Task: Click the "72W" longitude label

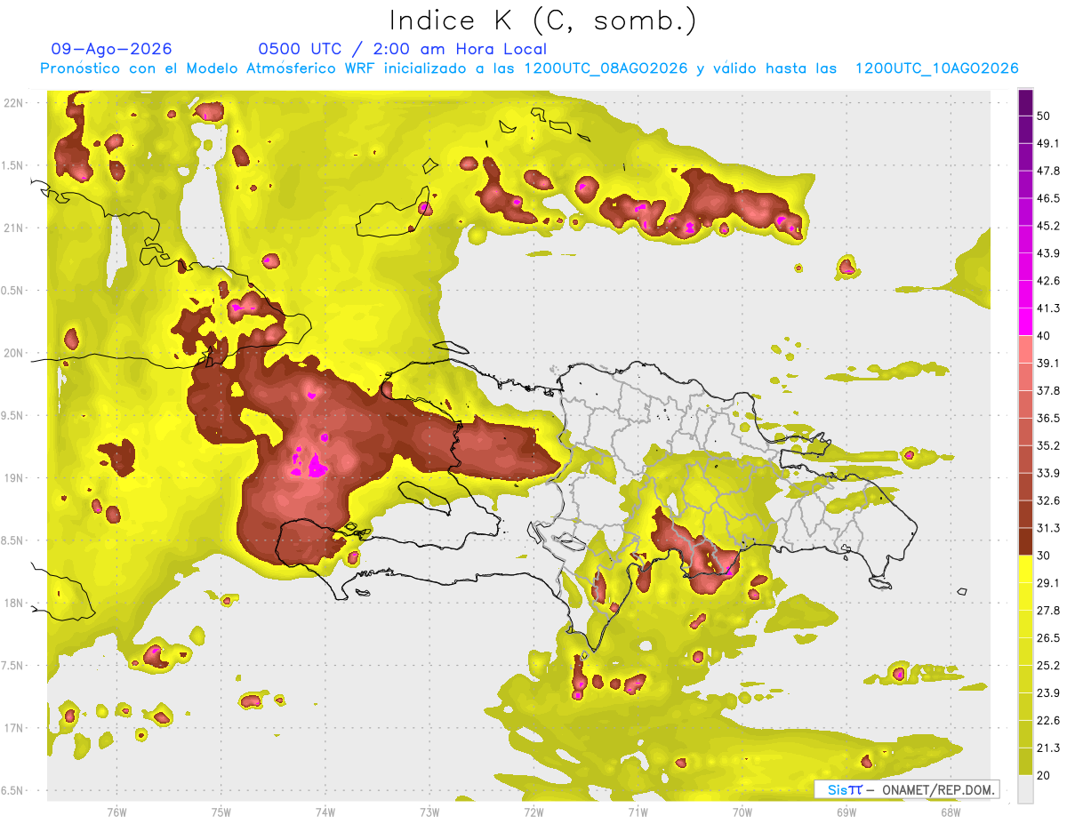Action: (x=533, y=812)
